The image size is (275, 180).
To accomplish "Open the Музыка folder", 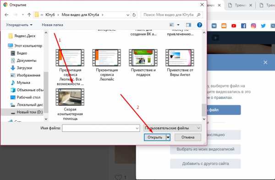I will tap(20, 83).
